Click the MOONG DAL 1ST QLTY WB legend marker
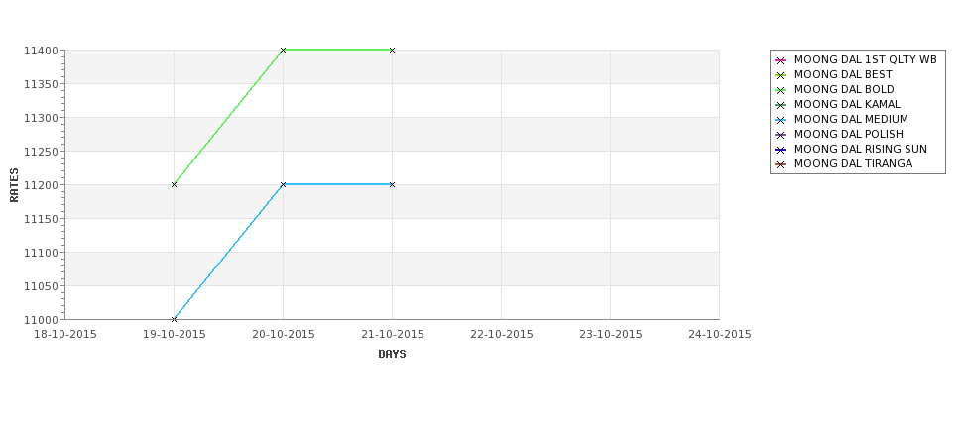Viewport: 967px width, 425px height. click(x=781, y=60)
